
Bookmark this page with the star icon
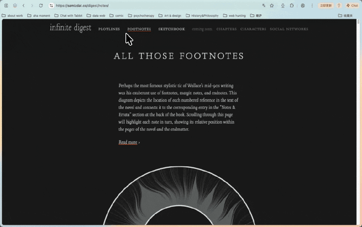(271, 6)
